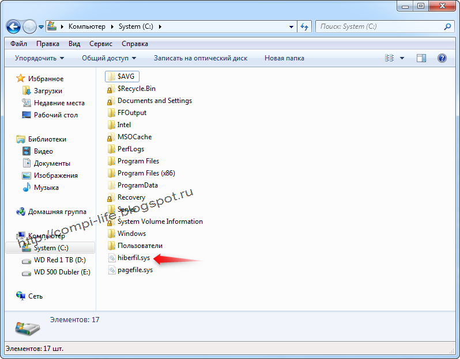Open Рабочий стол in favorites
Viewport: 460px width, 359px height.
tap(56, 115)
